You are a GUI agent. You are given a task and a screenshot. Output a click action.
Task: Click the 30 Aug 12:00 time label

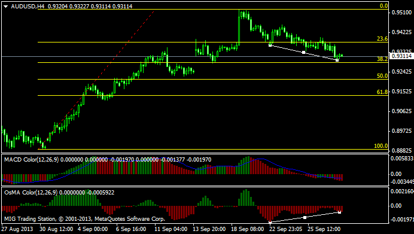56,229
